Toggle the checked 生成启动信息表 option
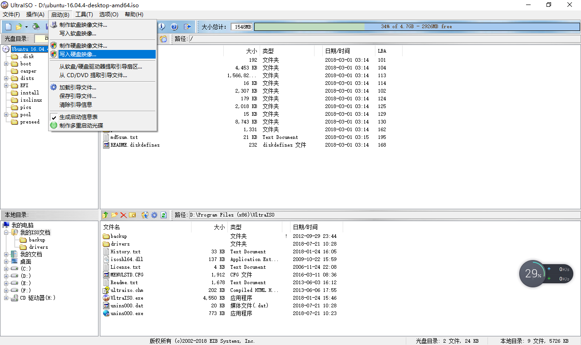This screenshot has height=345, width=581. [x=78, y=117]
